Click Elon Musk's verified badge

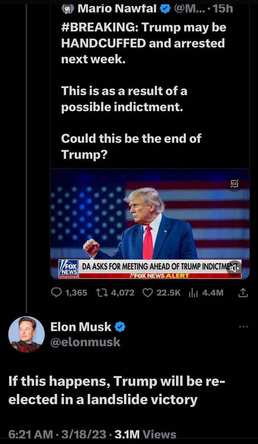pyautogui.click(x=120, y=327)
